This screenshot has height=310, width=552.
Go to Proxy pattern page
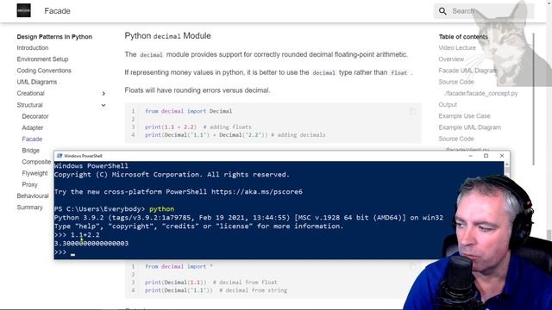point(29,184)
